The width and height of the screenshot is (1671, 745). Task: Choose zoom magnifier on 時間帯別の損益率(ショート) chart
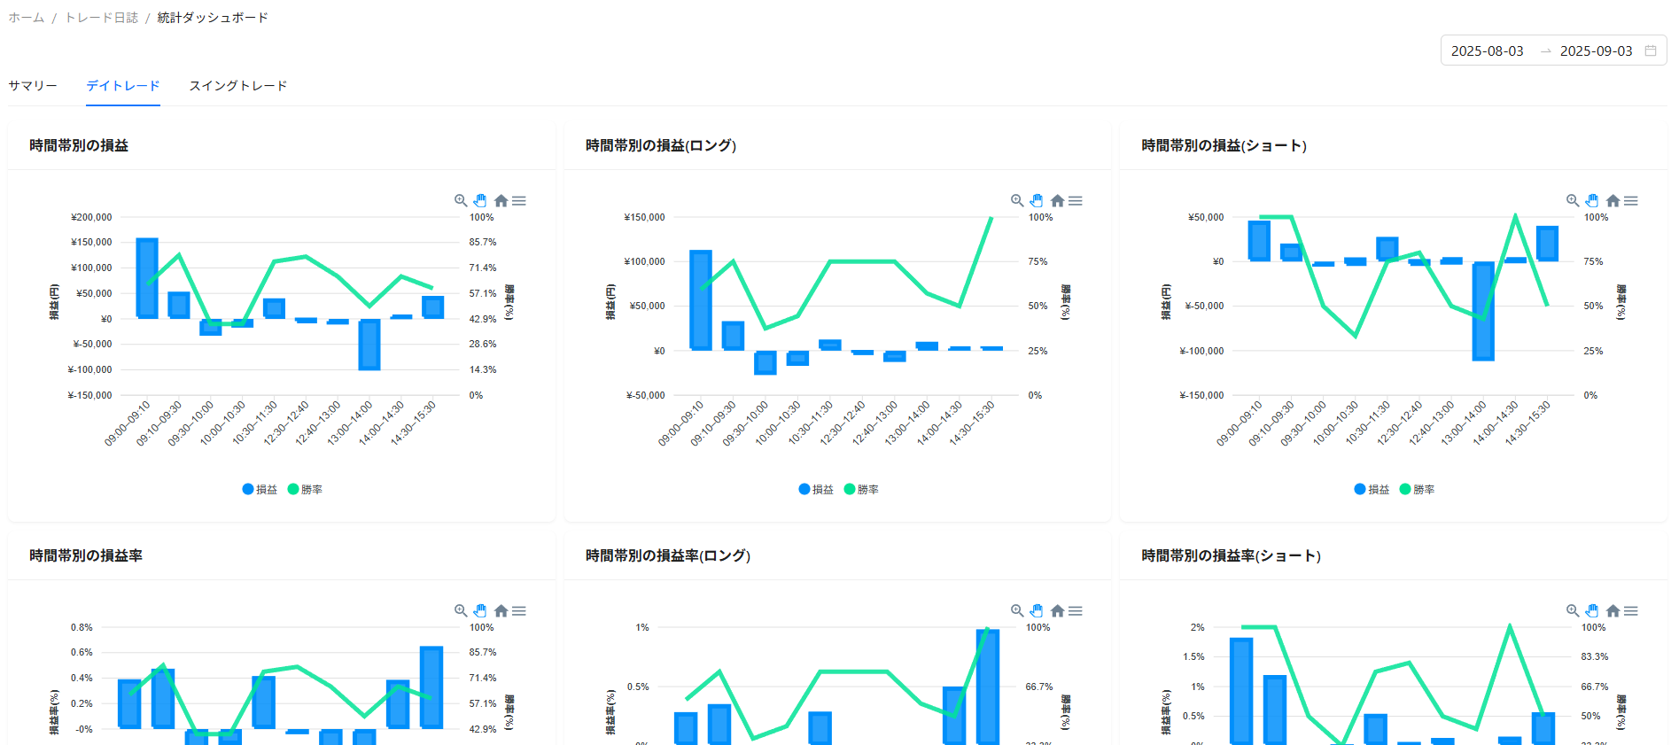(x=1573, y=611)
